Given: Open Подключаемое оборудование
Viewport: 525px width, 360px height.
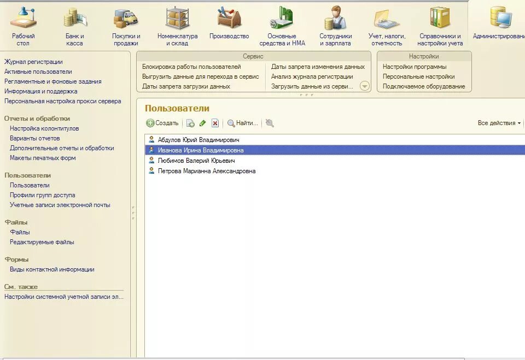Looking at the screenshot, I should (x=424, y=86).
